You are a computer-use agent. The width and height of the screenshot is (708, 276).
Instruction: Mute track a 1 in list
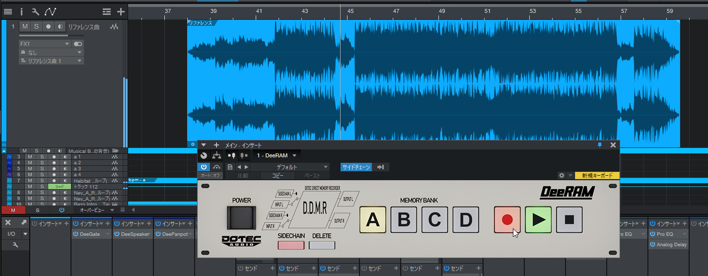tap(30, 156)
